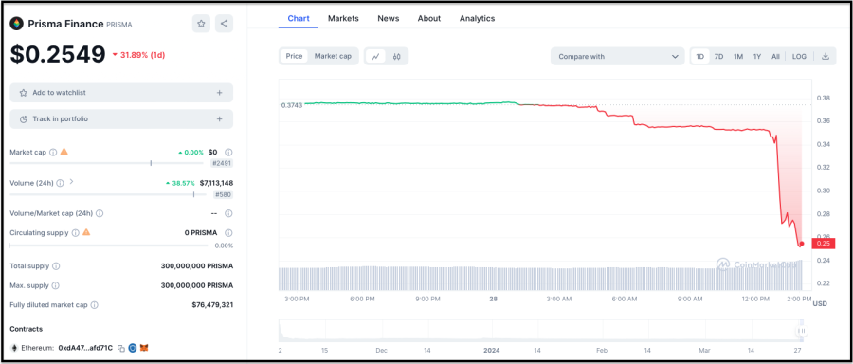Click the star favorite icon

[x=201, y=24]
